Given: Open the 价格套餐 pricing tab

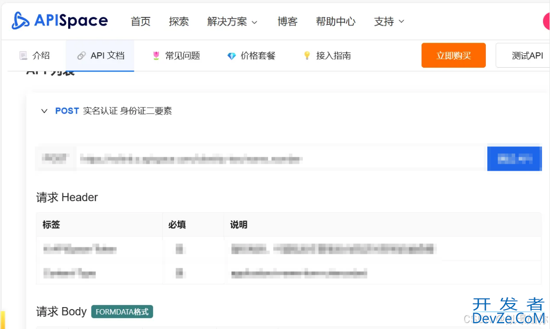Looking at the screenshot, I should click(251, 55).
